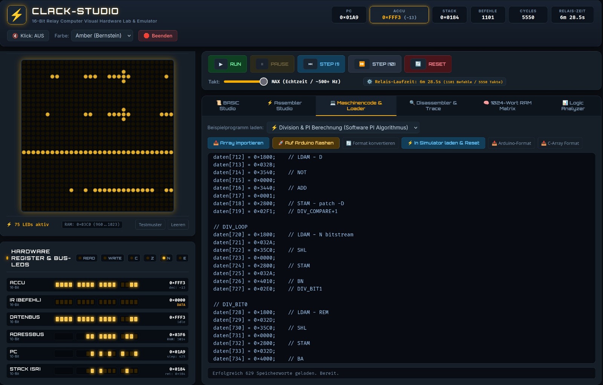The width and height of the screenshot is (603, 385).
Task: Click gear icon beside Relais-Laufzeit
Action: click(x=369, y=82)
